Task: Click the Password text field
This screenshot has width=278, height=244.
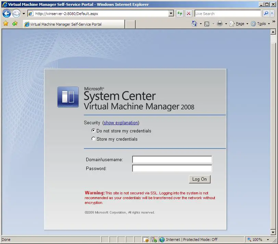Action: (x=172, y=168)
